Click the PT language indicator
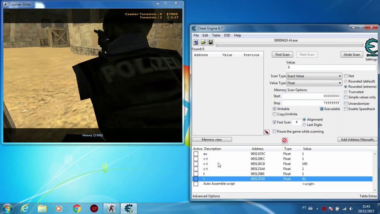 (x=304, y=208)
